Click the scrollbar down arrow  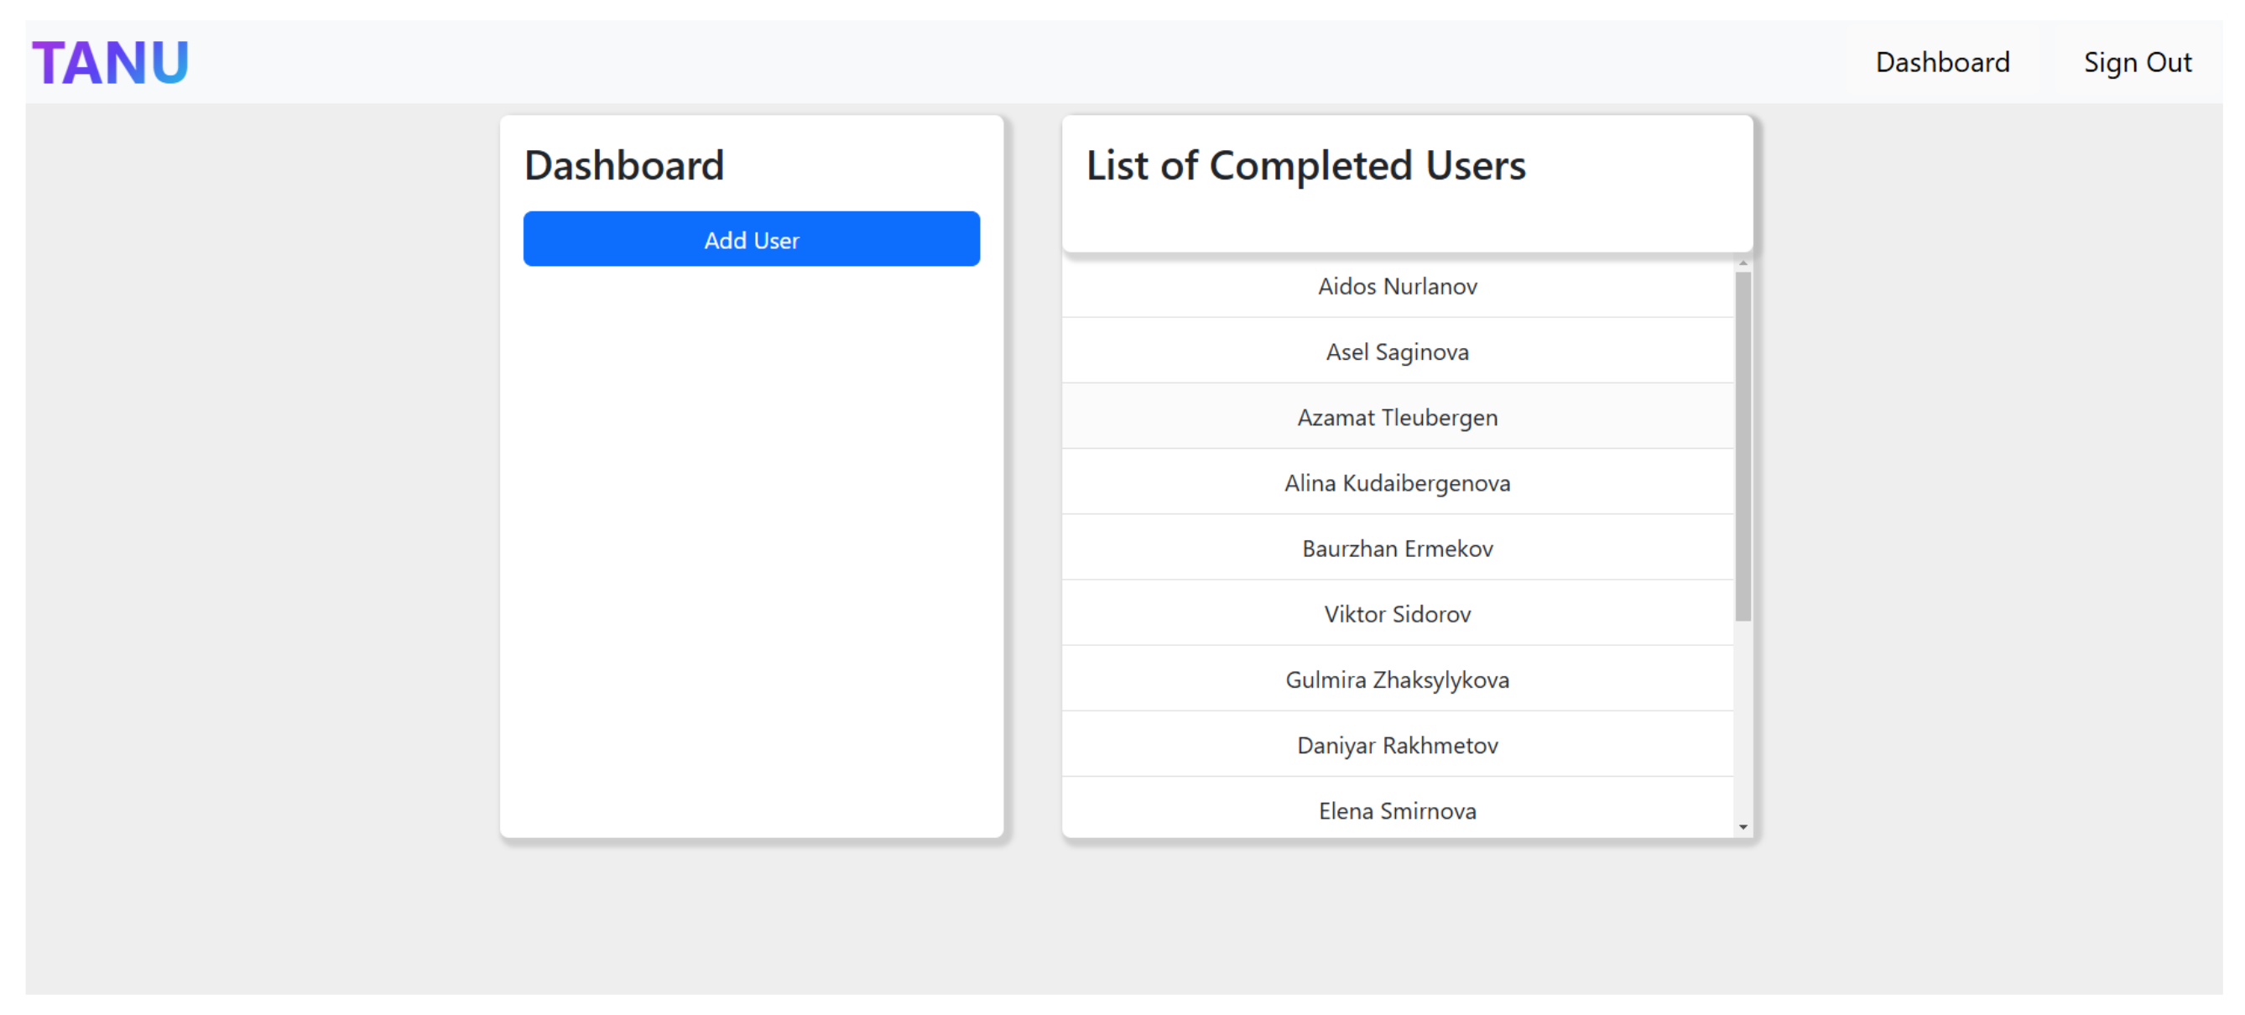coord(1742,827)
